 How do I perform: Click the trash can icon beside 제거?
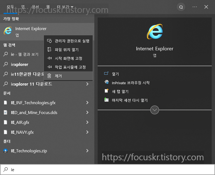[x=49, y=76]
